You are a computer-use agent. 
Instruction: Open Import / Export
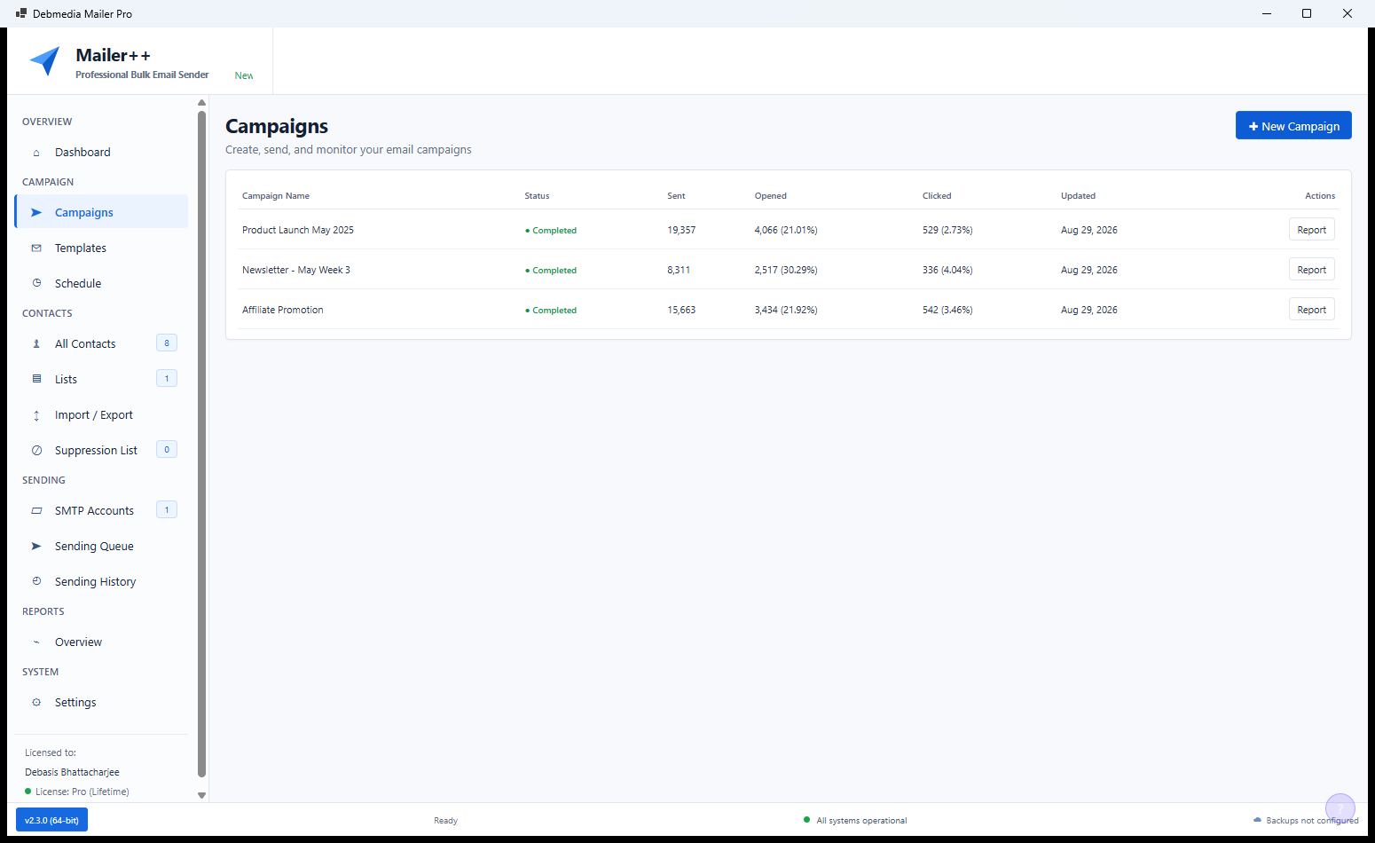(x=101, y=415)
